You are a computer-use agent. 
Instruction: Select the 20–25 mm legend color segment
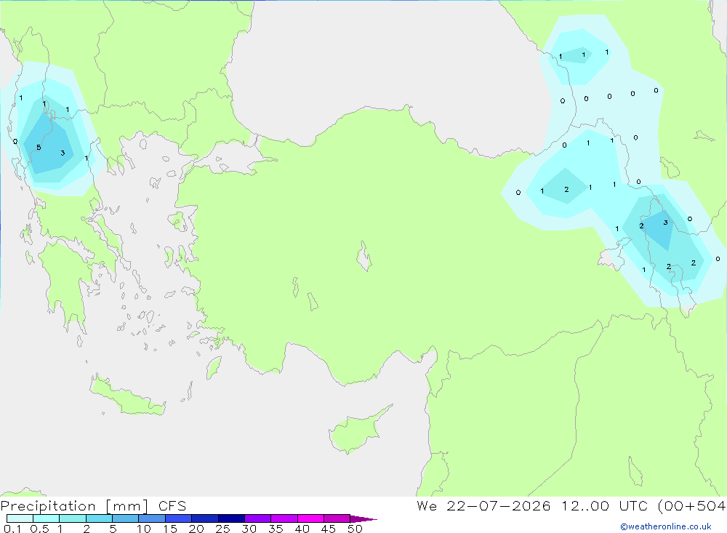(205, 518)
